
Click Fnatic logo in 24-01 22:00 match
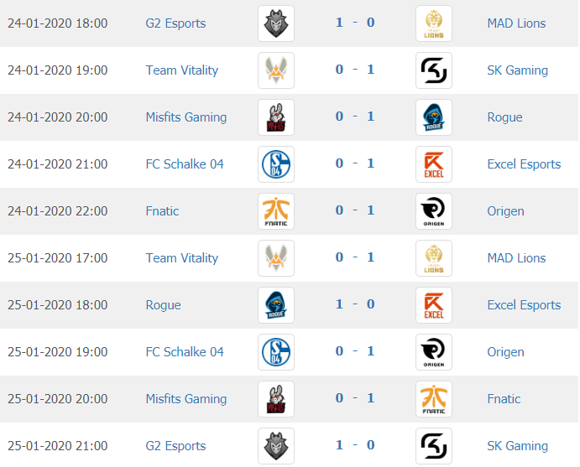click(x=276, y=211)
